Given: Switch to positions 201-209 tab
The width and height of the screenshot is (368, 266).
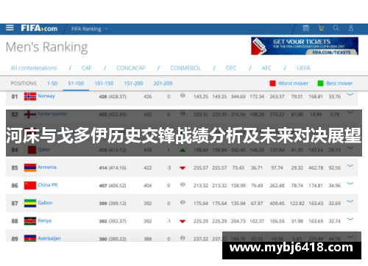Looking at the screenshot, I should (x=163, y=83).
